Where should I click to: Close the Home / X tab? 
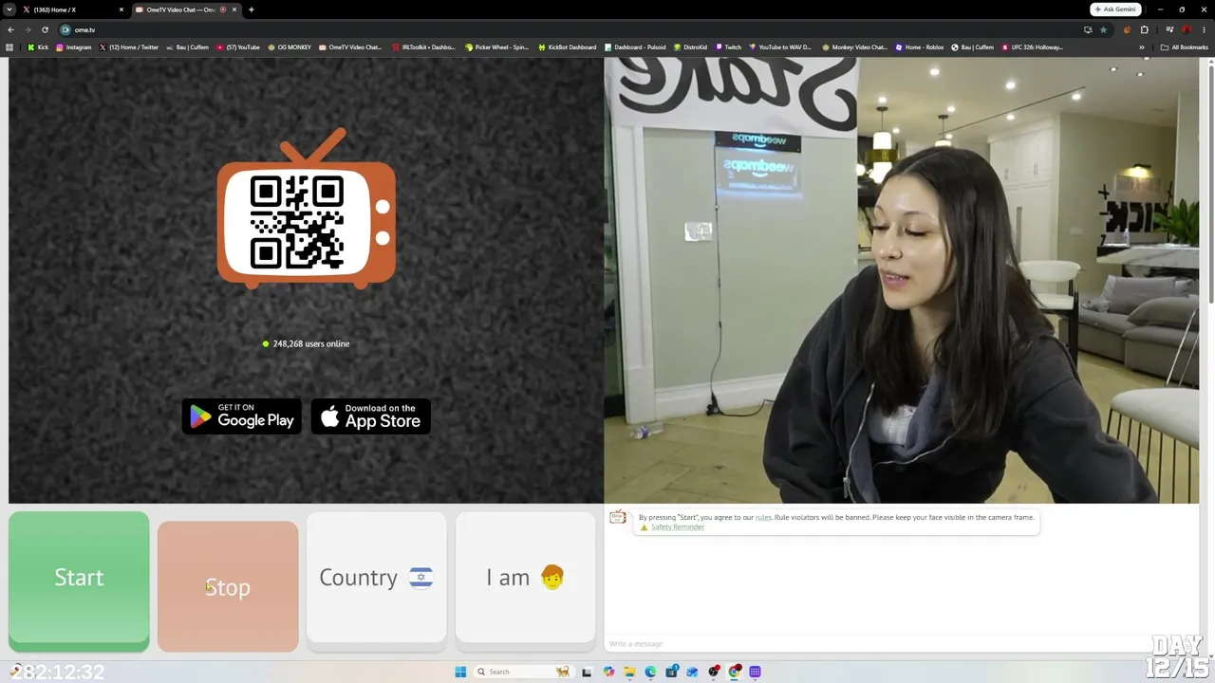(x=121, y=9)
